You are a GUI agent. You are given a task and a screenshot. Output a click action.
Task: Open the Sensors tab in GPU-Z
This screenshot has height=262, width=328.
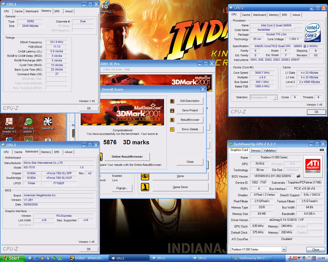256,150
